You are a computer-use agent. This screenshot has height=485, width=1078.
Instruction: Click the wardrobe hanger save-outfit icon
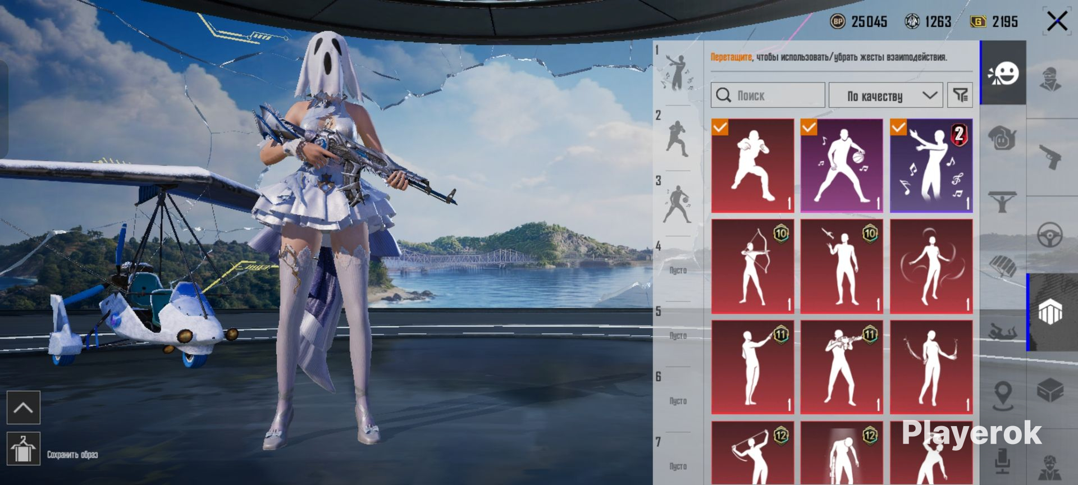[x=23, y=449]
